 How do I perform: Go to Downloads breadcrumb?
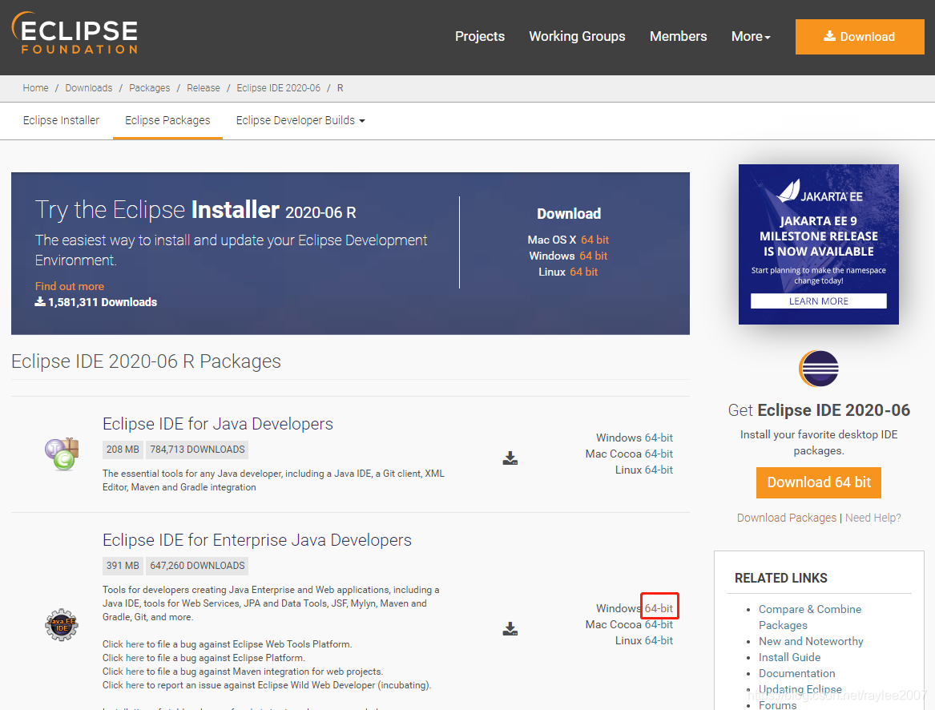(88, 87)
